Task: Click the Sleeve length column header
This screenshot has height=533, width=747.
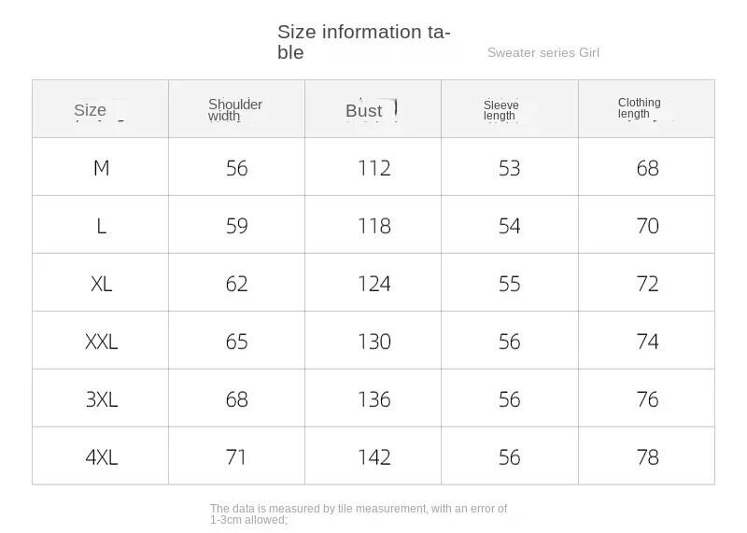Action: coord(500,110)
